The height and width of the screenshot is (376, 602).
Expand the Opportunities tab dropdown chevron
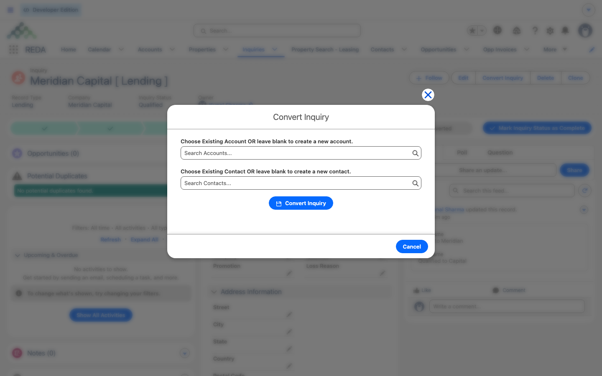point(467,49)
